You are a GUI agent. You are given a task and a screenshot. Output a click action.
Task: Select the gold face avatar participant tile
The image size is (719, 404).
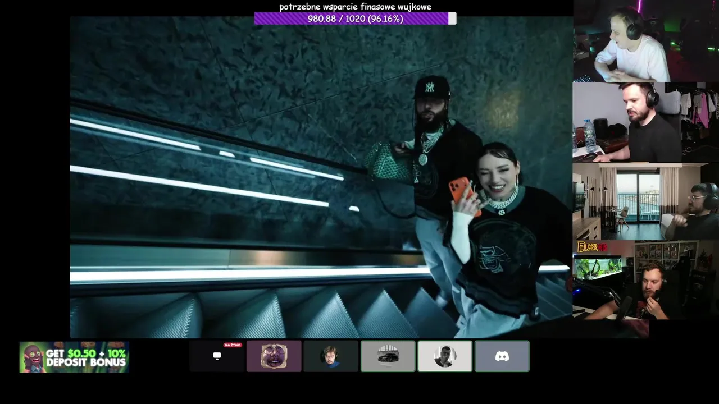coord(274,356)
